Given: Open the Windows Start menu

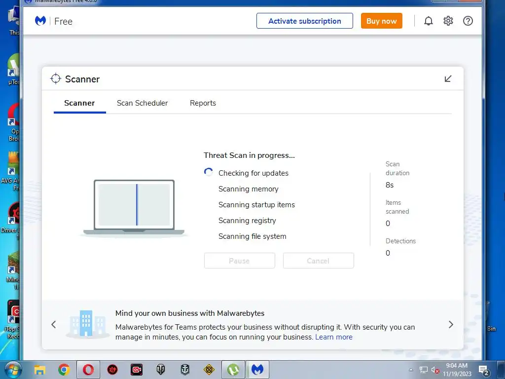Looking at the screenshot, I should pyautogui.click(x=13, y=370).
